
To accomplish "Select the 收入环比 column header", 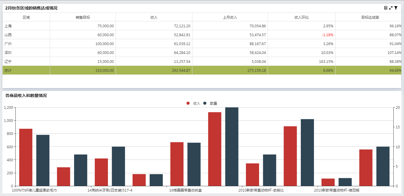I will pos(301,17).
